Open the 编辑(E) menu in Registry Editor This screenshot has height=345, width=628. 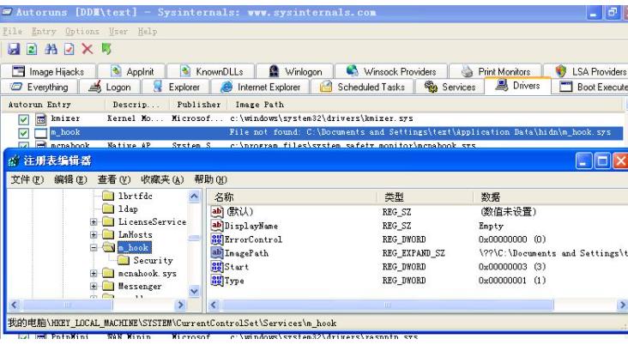70,179
